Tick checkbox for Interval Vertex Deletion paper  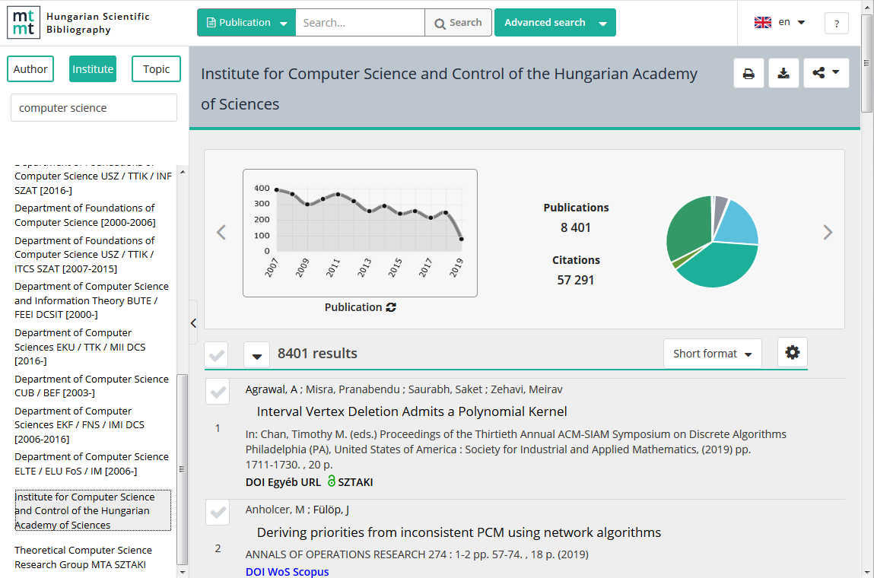pyautogui.click(x=218, y=391)
